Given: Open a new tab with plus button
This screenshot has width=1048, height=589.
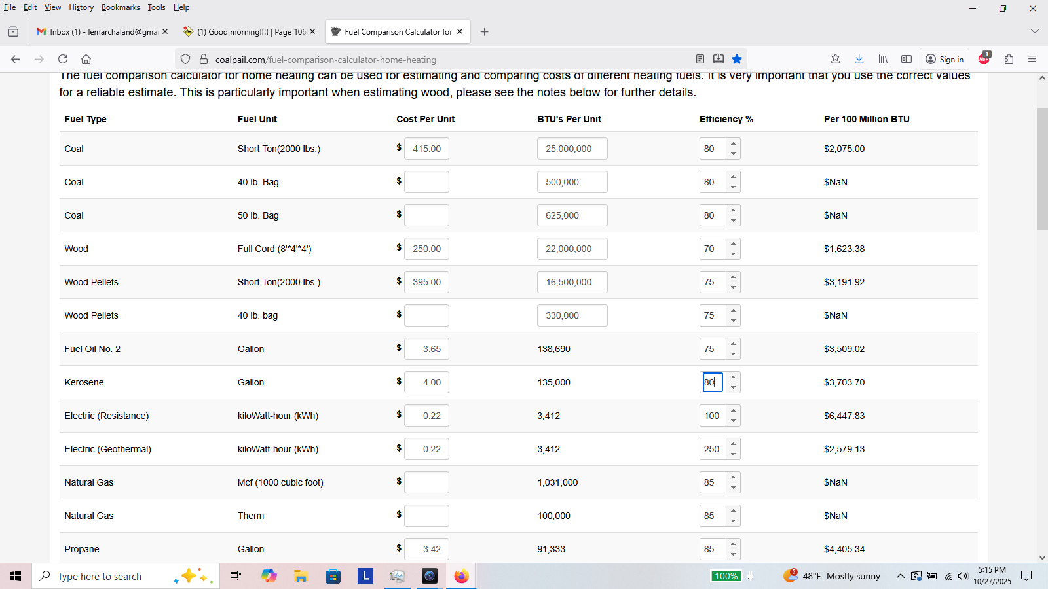Looking at the screenshot, I should [x=484, y=31].
